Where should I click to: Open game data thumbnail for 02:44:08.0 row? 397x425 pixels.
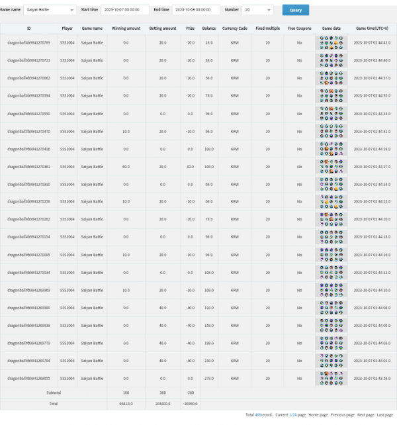click(331, 308)
